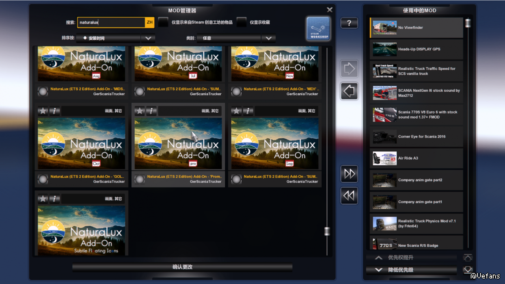505x284 pixels.
Task: Expand the 排序按 sort dropdown arrow
Action: [x=148, y=38]
